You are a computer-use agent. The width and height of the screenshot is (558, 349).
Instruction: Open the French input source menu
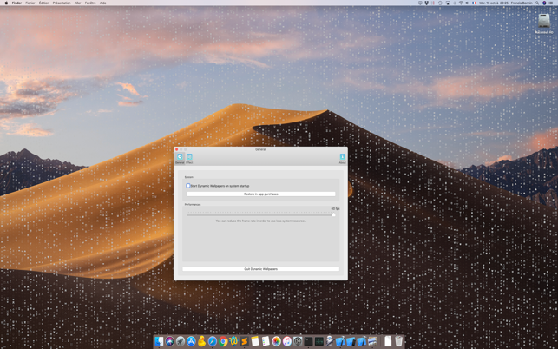click(x=474, y=3)
